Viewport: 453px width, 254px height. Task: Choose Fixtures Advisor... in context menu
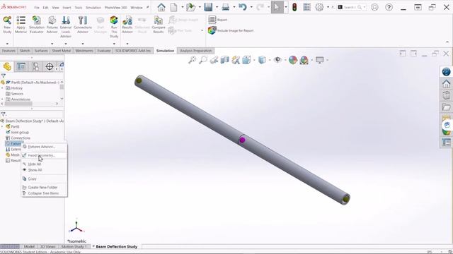[44, 147]
